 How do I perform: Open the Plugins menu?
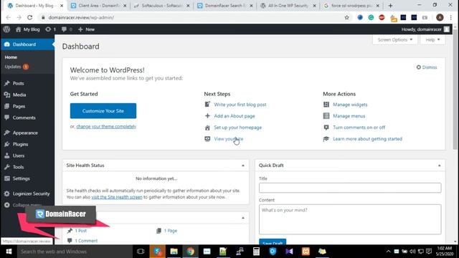pyautogui.click(x=20, y=144)
